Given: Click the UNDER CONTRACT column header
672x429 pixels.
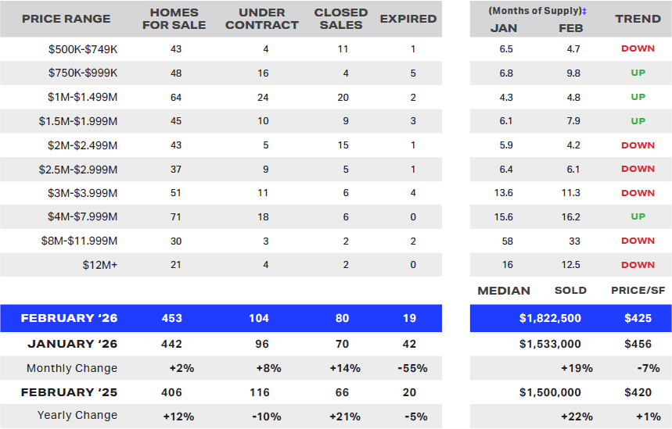Looking at the screenshot, I should [268, 19].
